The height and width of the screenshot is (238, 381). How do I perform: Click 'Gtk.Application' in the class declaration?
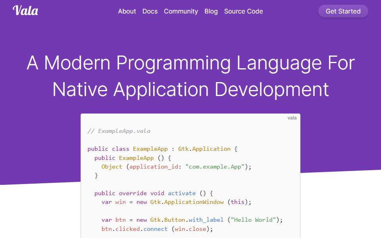[x=204, y=149]
